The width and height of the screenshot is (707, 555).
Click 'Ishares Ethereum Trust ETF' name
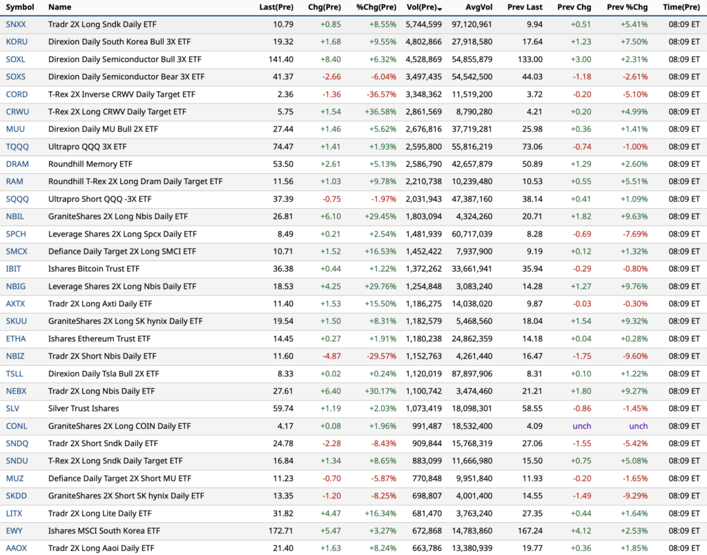pos(99,339)
